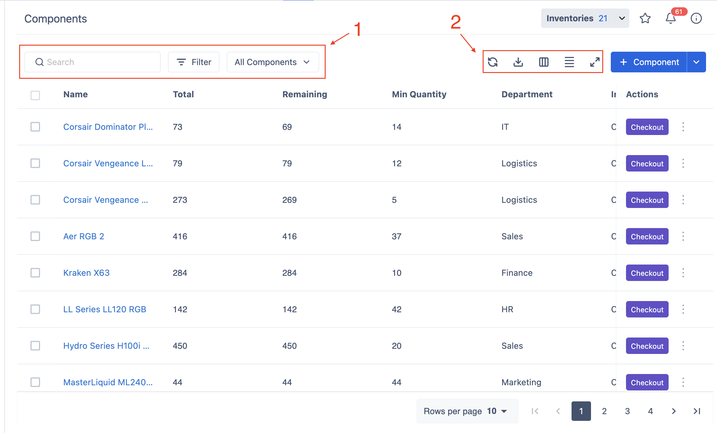Click the favorite star icon
Screen dimensions: 717x433
645,18
